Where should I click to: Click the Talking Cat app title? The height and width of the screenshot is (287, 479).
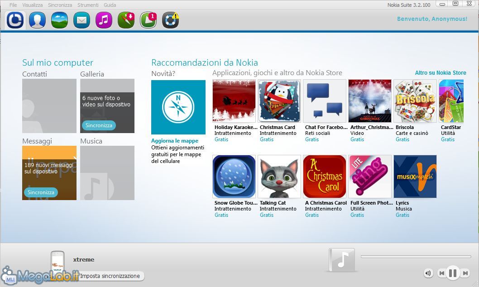[273, 203]
